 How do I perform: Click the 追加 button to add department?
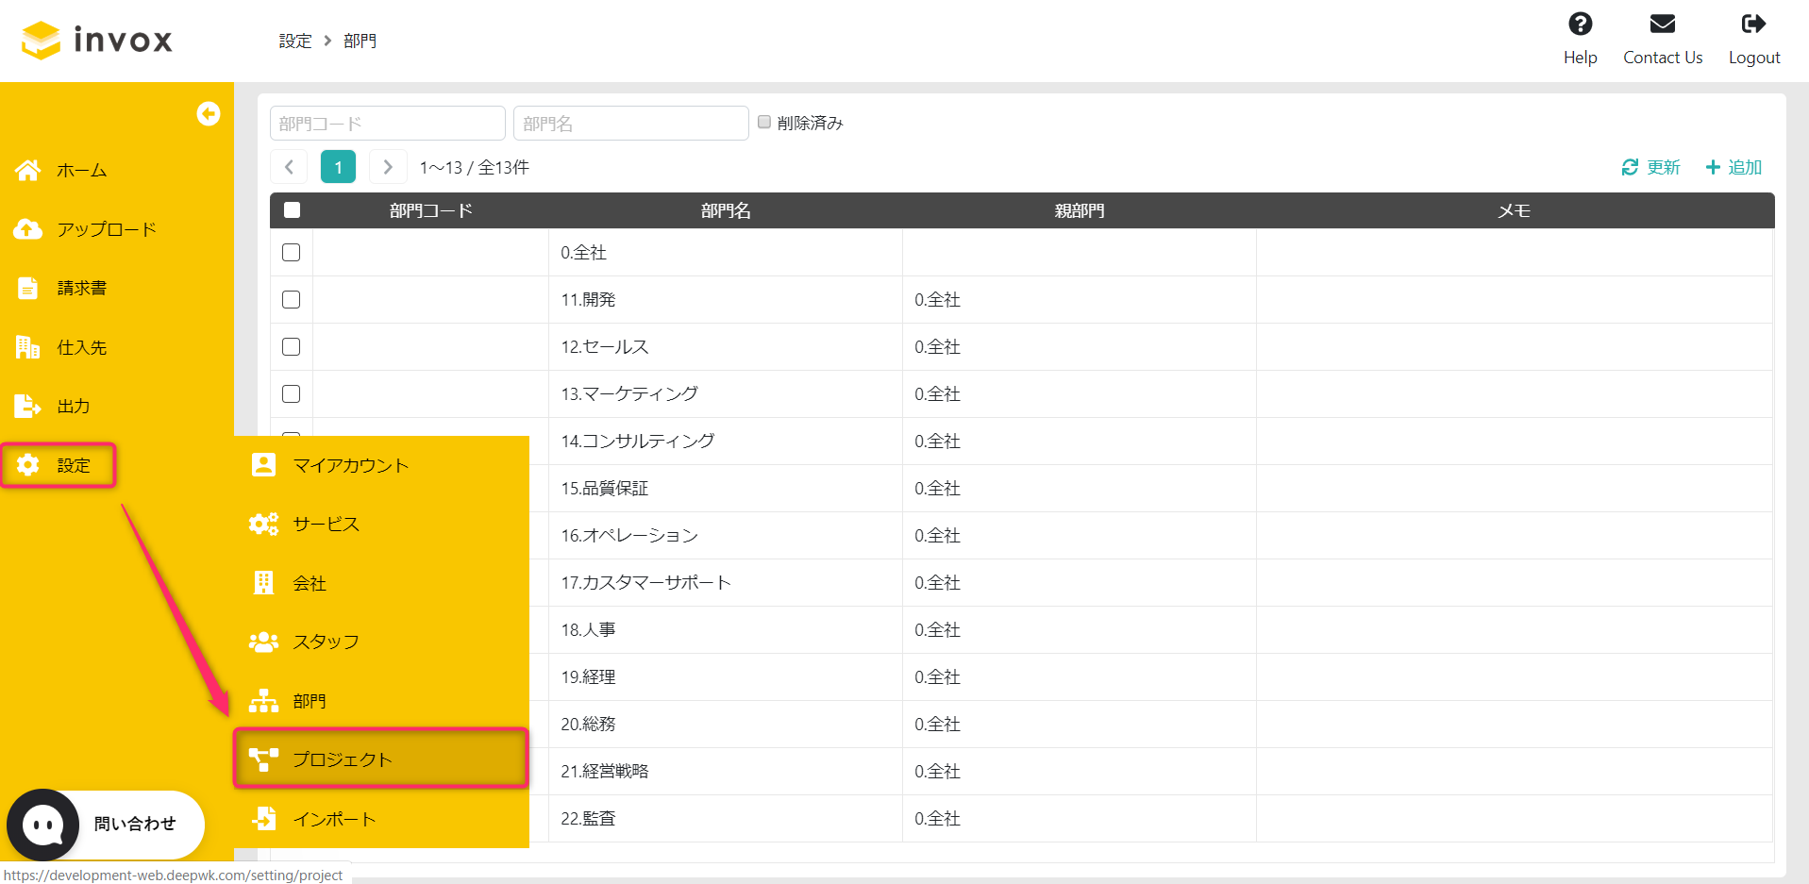tap(1733, 166)
